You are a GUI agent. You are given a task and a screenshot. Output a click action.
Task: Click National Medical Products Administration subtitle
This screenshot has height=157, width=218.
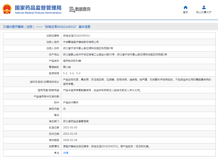tap(38, 13)
